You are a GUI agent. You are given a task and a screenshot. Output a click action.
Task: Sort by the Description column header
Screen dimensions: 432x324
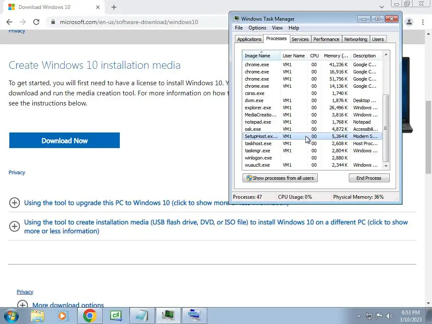[367, 56]
